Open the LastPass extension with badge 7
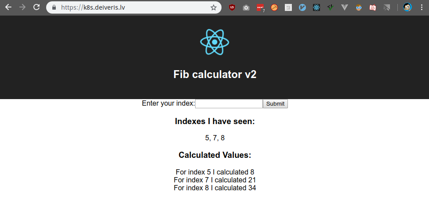 point(261,8)
